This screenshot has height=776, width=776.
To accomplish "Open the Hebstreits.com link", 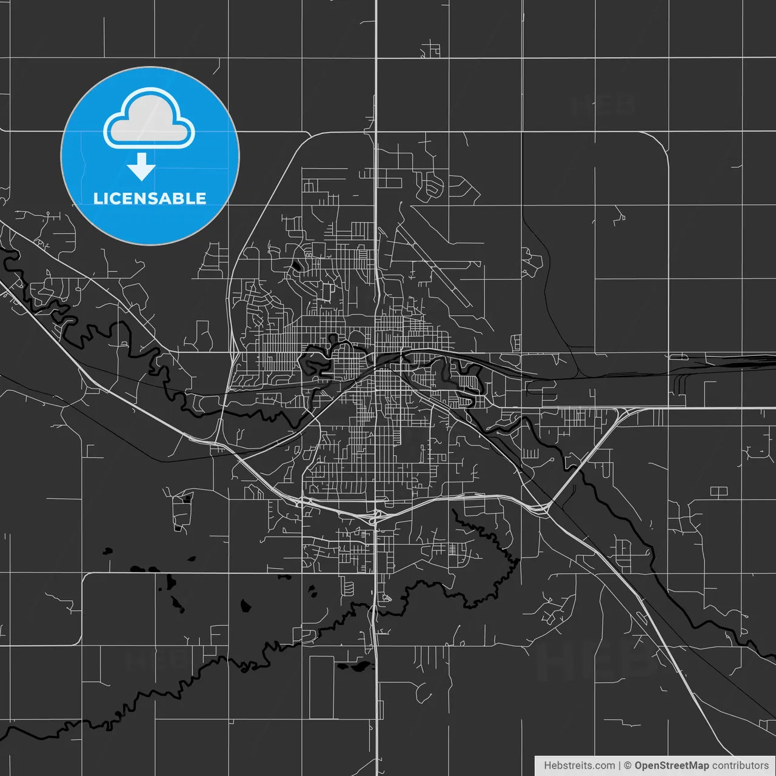I will [x=579, y=764].
